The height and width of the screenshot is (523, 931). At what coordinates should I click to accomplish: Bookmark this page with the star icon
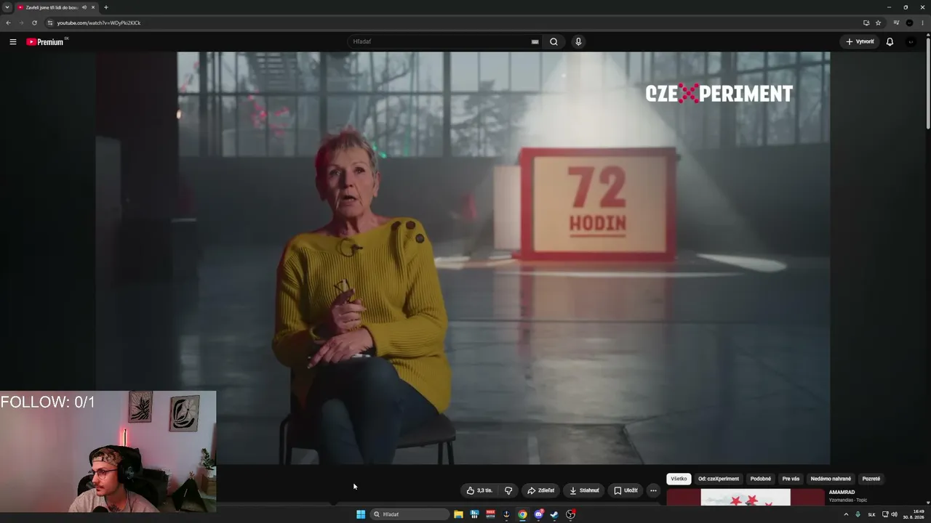point(878,23)
